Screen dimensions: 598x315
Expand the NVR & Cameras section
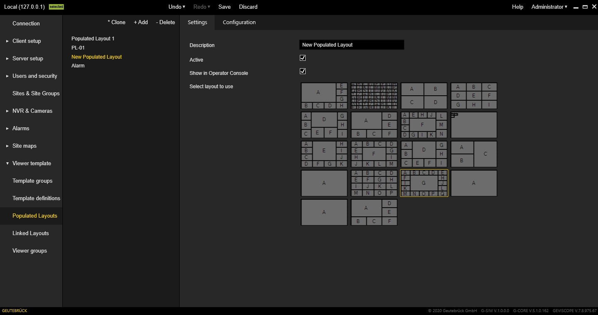tap(32, 111)
